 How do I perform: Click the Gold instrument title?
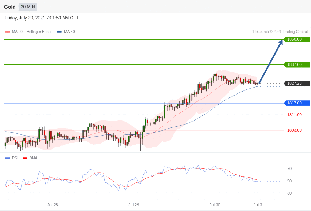pos(10,7)
